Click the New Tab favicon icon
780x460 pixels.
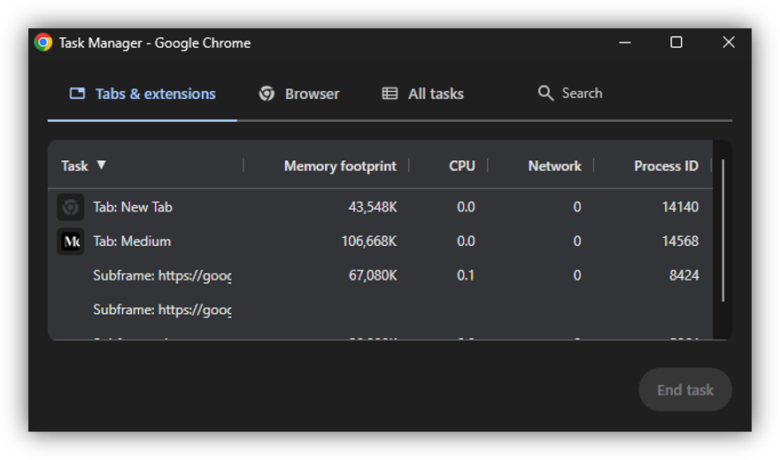(x=70, y=207)
